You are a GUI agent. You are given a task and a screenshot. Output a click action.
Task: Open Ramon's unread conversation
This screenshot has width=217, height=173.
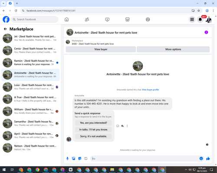(30, 63)
